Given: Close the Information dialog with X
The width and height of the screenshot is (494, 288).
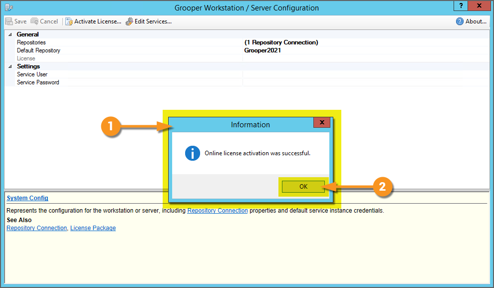Looking at the screenshot, I should point(322,122).
